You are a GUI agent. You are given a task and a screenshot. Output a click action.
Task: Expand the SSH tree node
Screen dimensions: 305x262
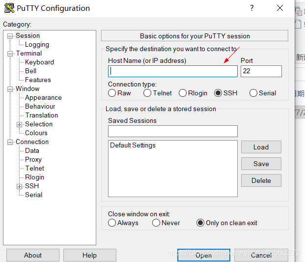point(19,186)
